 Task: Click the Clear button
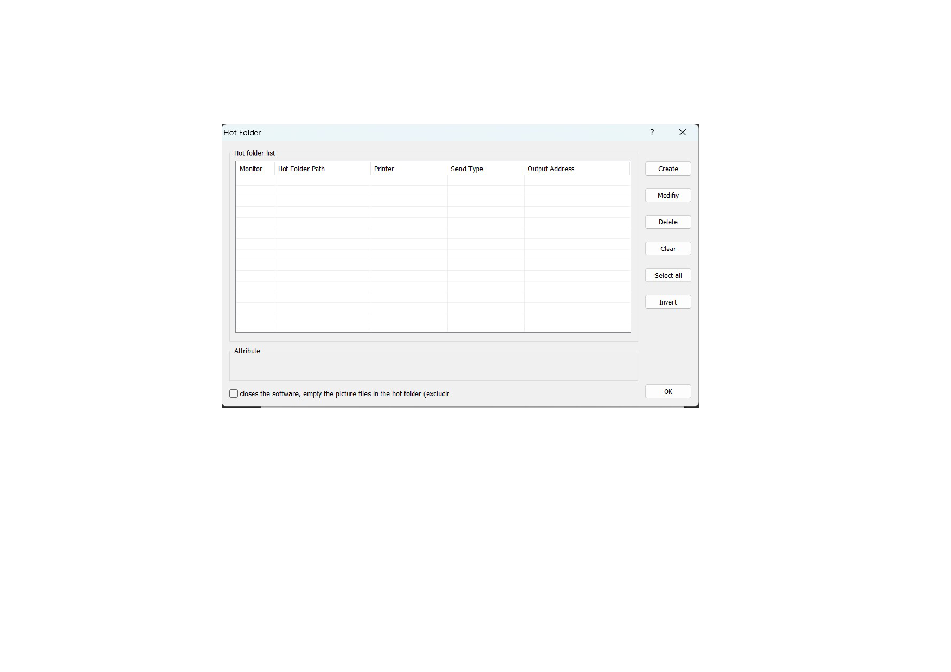[x=668, y=249]
